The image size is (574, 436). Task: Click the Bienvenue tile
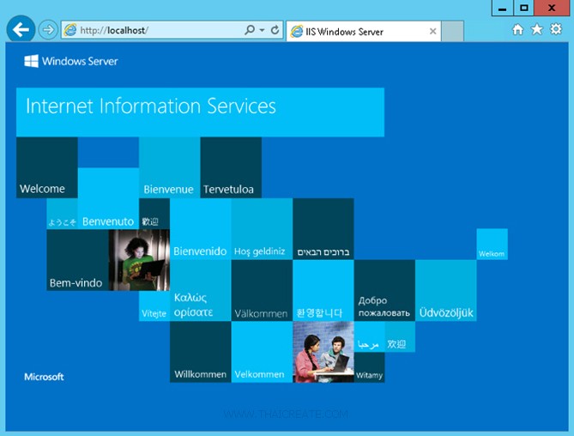[x=170, y=167]
